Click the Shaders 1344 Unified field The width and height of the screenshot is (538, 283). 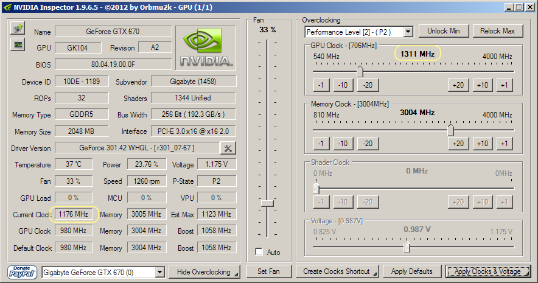(x=194, y=98)
